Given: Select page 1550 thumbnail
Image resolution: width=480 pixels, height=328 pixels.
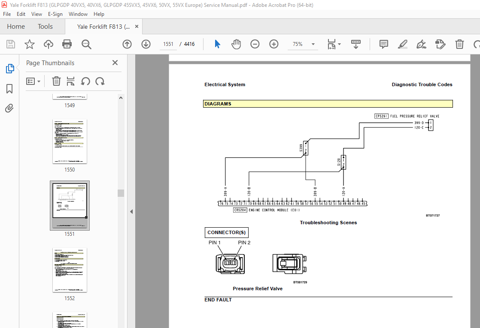Looking at the screenshot, I should click(70, 141).
